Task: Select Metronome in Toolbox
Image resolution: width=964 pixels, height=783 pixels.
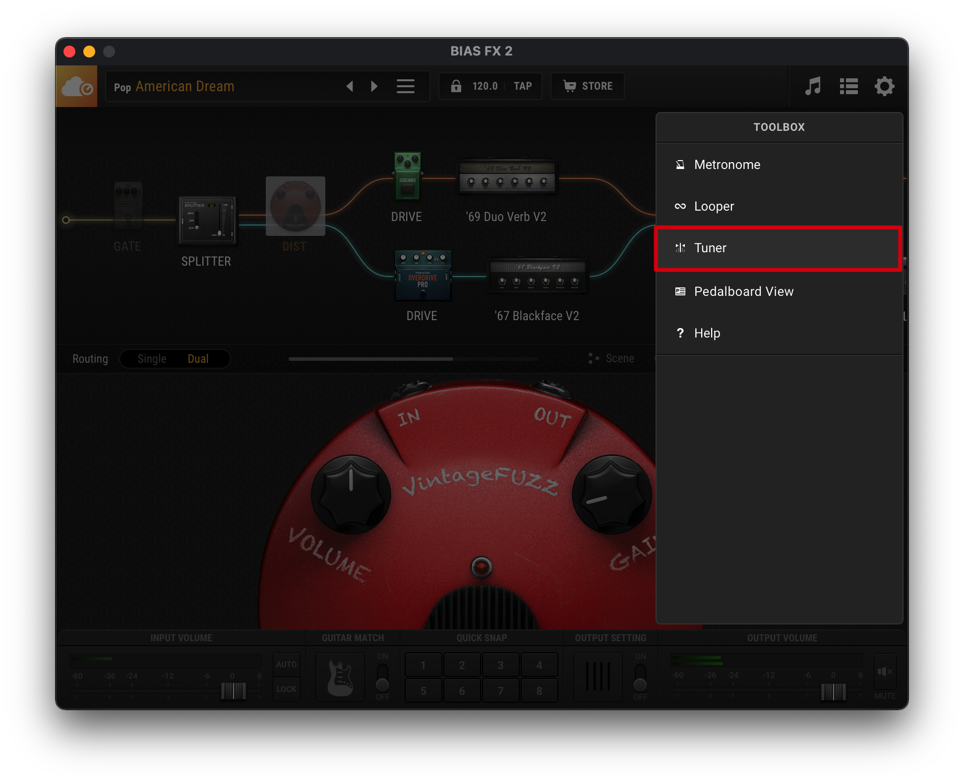Action: point(779,165)
